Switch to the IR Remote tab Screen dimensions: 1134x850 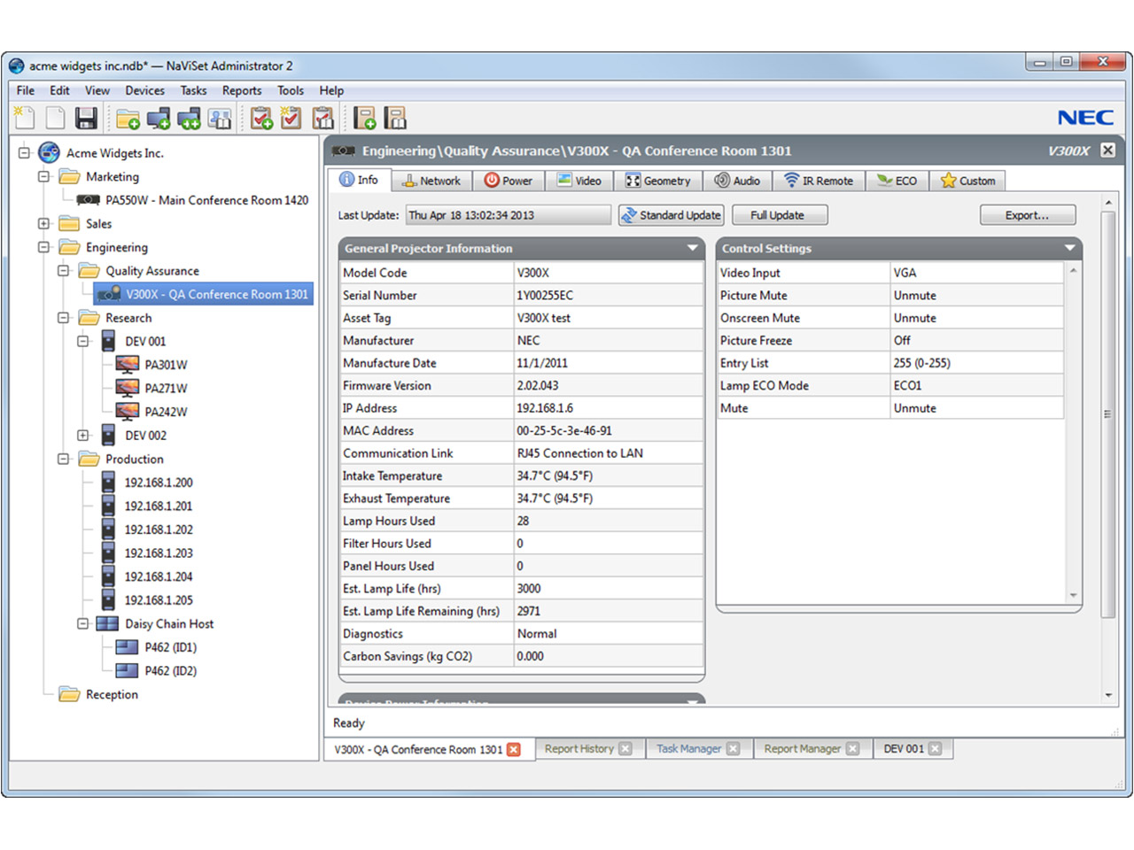point(819,181)
